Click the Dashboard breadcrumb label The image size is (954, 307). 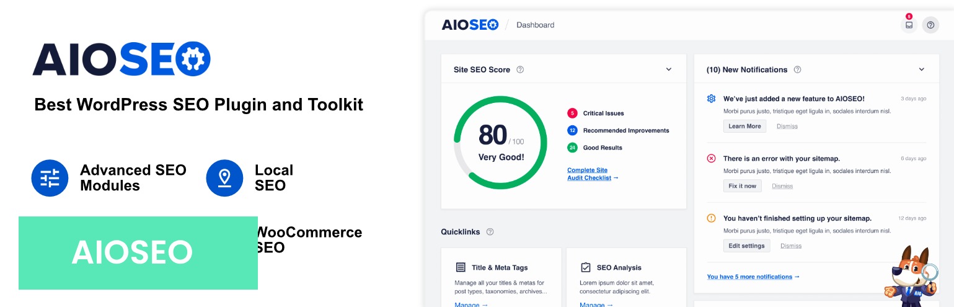point(535,25)
